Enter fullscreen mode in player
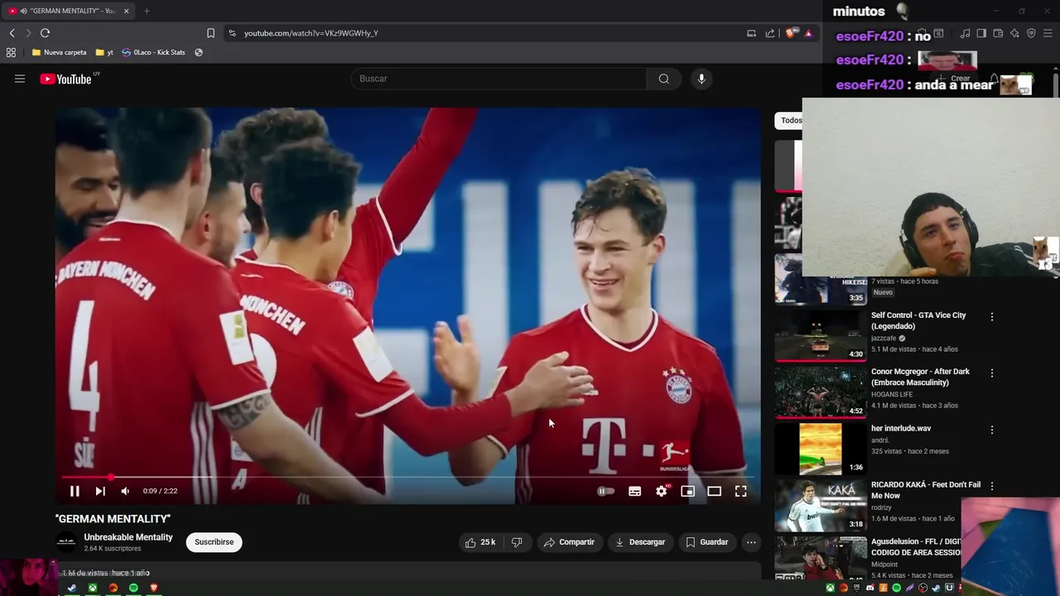1060x596 pixels. coord(740,491)
